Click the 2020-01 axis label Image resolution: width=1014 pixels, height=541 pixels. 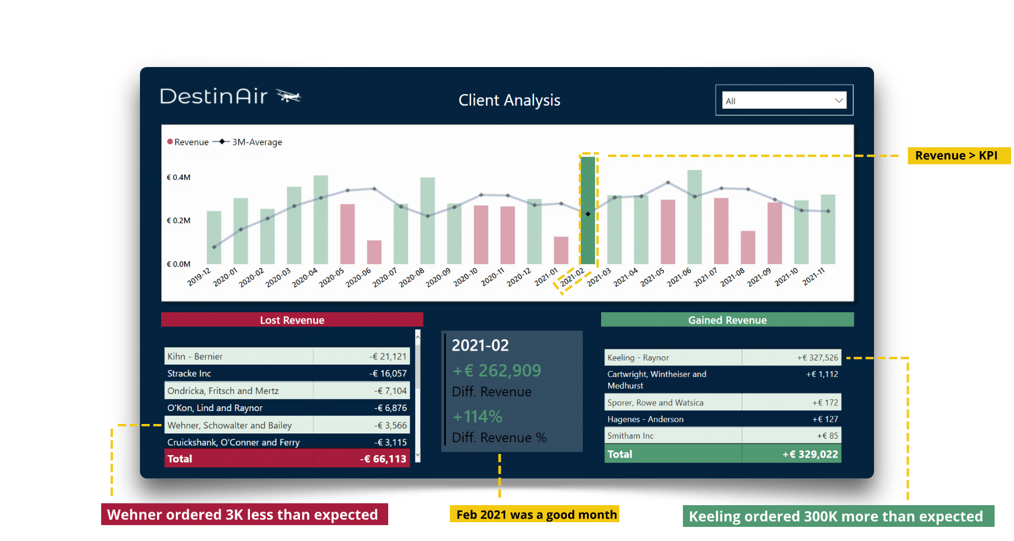click(225, 277)
